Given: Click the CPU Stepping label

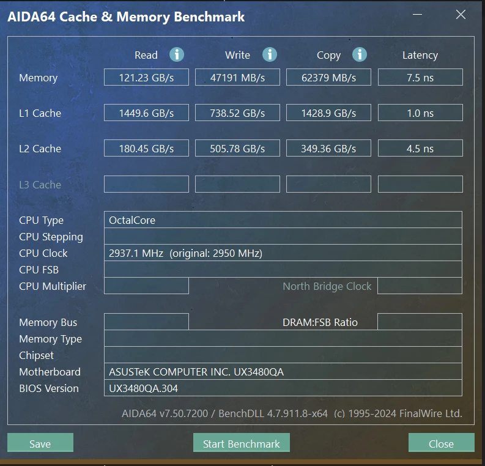Looking at the screenshot, I should click(x=51, y=237).
